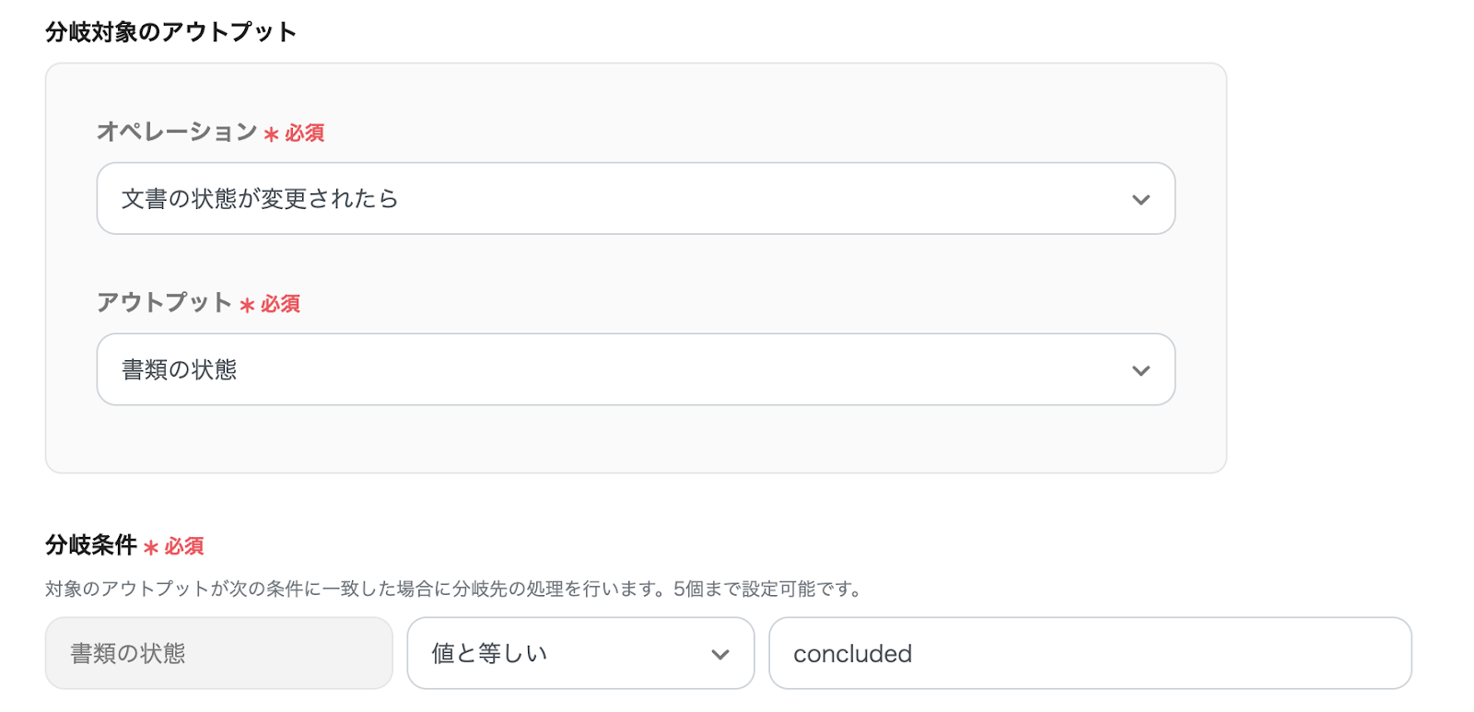
Task: Click the アウトプット field label
Action: [164, 302]
